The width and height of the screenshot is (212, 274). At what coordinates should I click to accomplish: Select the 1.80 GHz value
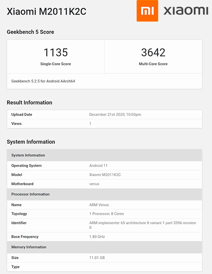pyautogui.click(x=97, y=237)
